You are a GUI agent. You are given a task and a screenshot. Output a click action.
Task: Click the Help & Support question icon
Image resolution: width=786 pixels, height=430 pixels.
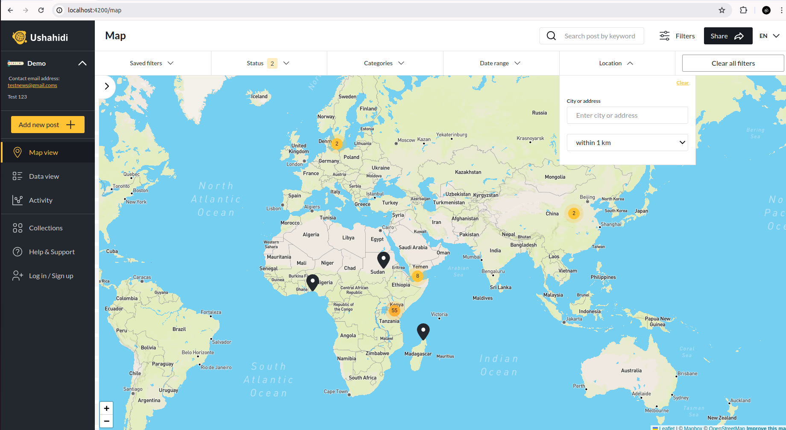click(x=18, y=252)
